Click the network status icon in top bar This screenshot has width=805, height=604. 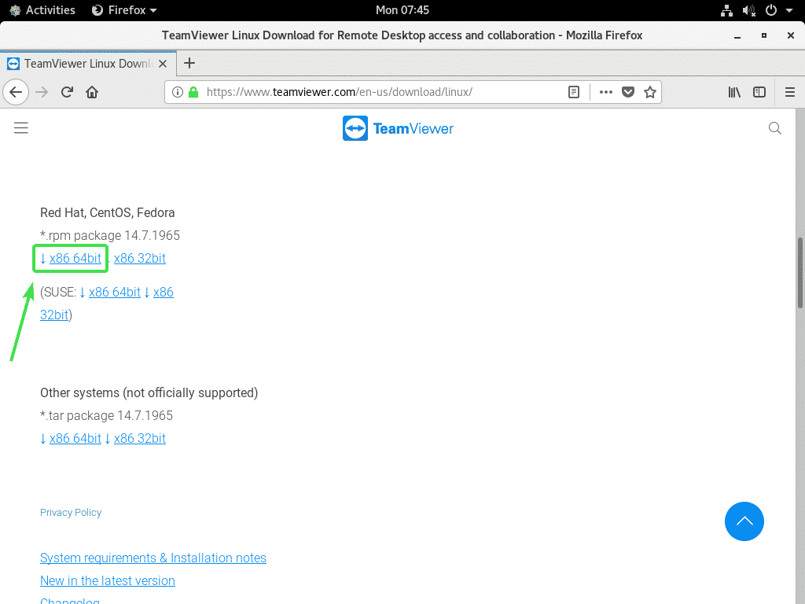[x=726, y=10]
